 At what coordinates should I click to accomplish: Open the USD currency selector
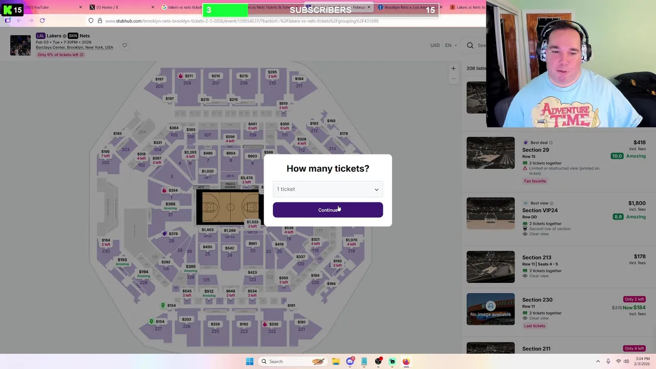[x=435, y=45]
